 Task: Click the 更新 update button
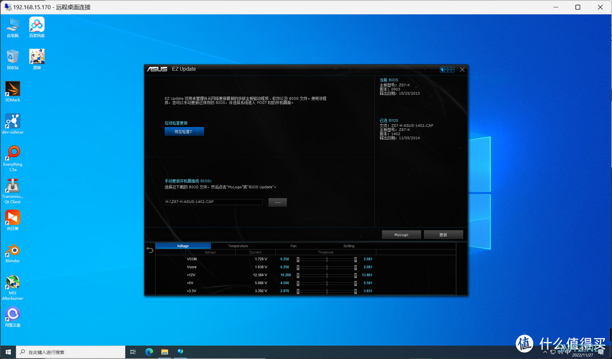[x=443, y=235]
